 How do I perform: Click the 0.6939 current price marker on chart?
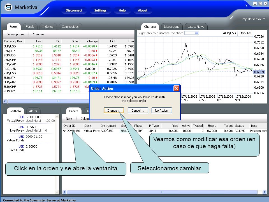click(x=259, y=72)
